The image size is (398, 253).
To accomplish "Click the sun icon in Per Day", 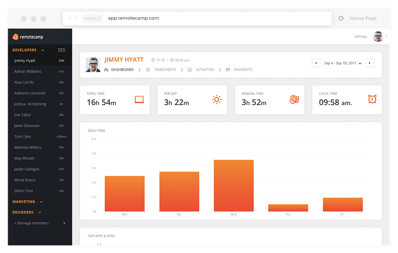I will [x=217, y=100].
